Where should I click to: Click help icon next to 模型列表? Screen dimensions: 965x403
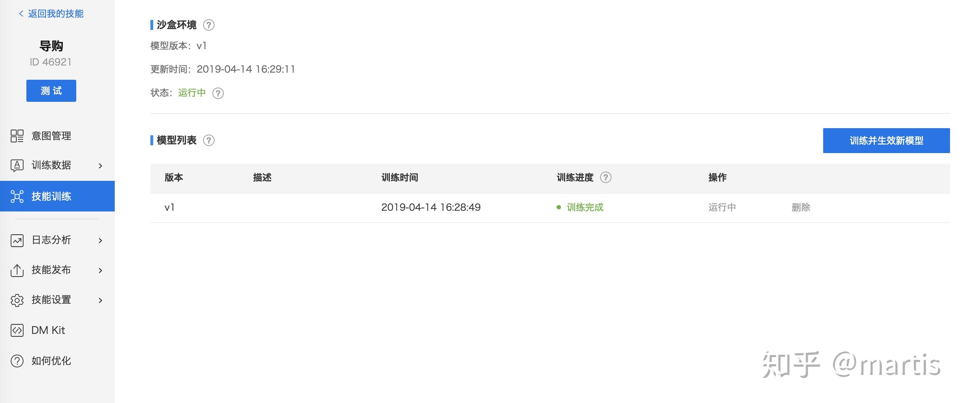pos(209,140)
